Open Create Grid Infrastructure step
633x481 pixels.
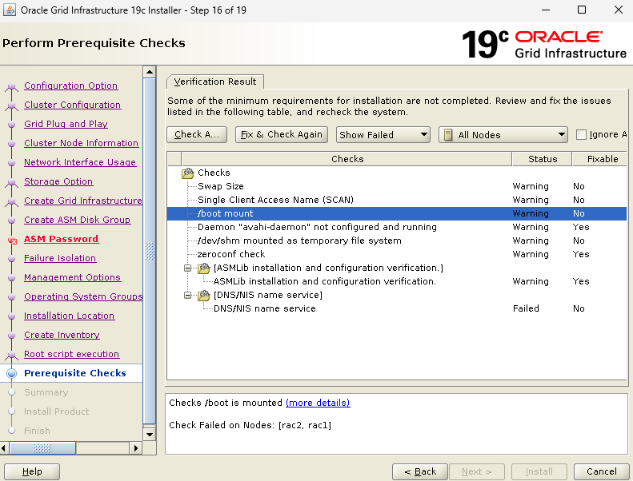[x=82, y=201]
